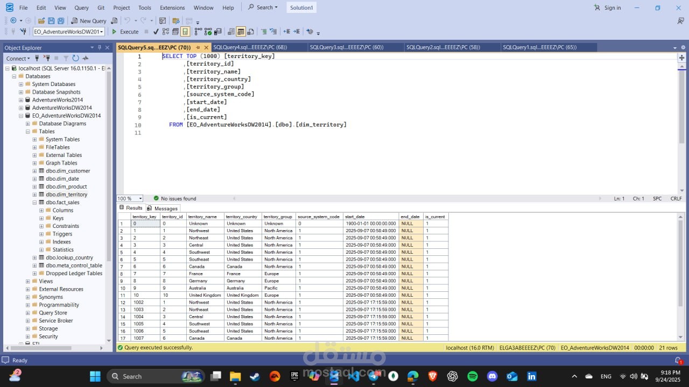Click Display Estimated Execution Plan icon
The width and height of the screenshot is (689, 387).
coord(165,32)
